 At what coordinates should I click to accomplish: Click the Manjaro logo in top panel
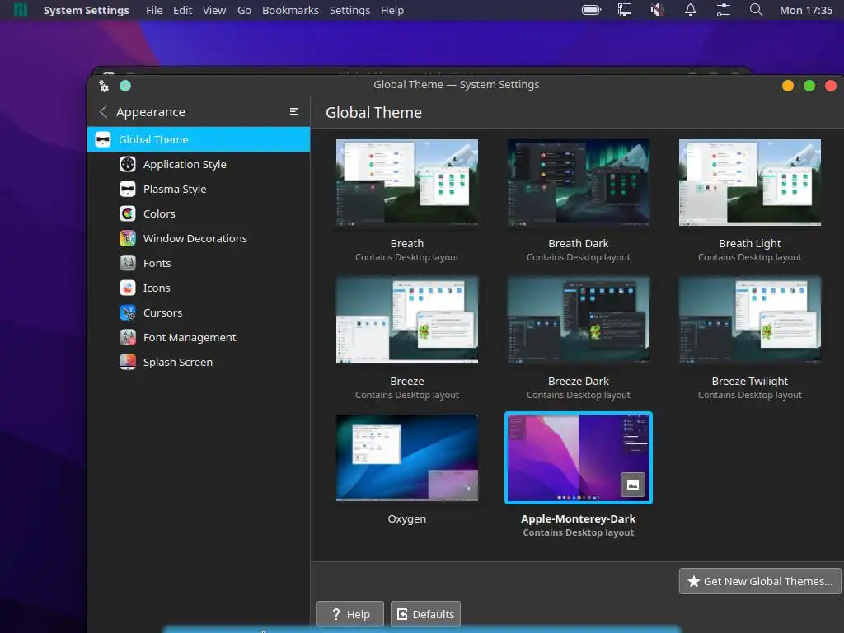click(21, 10)
